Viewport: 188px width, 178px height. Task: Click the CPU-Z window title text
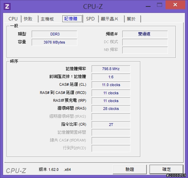[x=93, y=6]
